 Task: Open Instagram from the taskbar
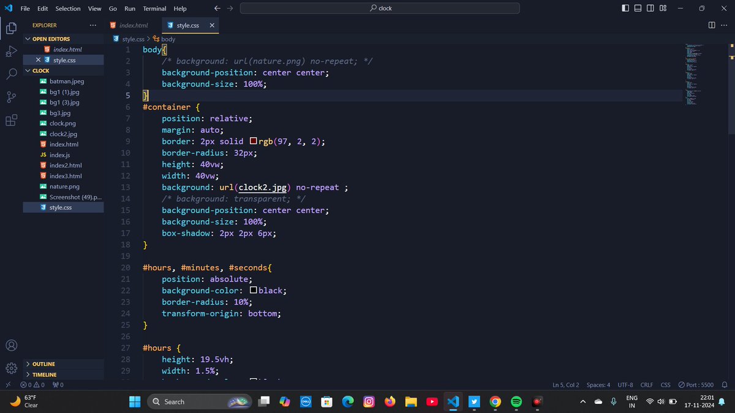pos(369,401)
